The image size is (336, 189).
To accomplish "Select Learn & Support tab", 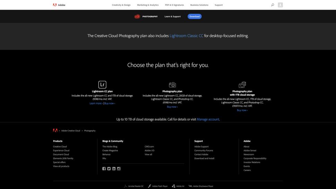I will (x=173, y=17).
